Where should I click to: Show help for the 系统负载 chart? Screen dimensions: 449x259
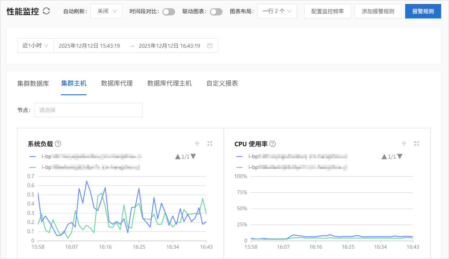[58, 144]
